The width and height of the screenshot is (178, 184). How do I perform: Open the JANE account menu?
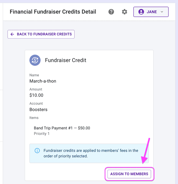click(x=151, y=12)
